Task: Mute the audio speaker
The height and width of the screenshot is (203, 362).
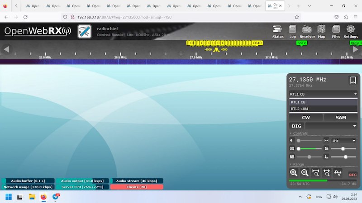Action: (x=292, y=141)
